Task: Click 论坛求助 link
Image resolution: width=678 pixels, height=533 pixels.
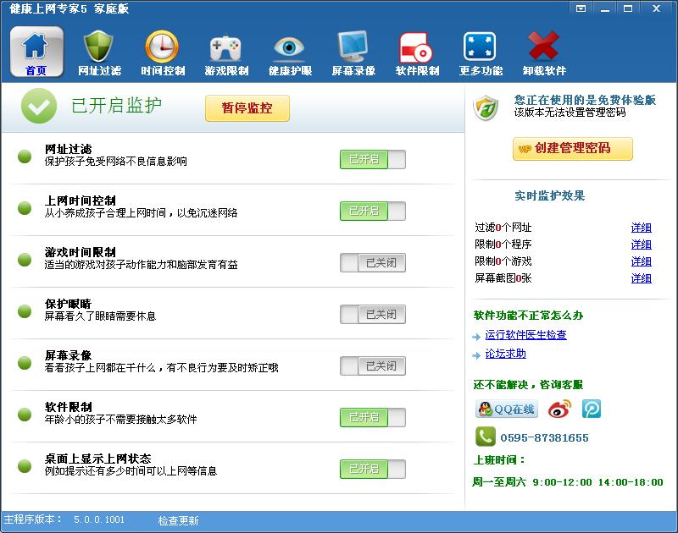Action: pyautogui.click(x=505, y=354)
